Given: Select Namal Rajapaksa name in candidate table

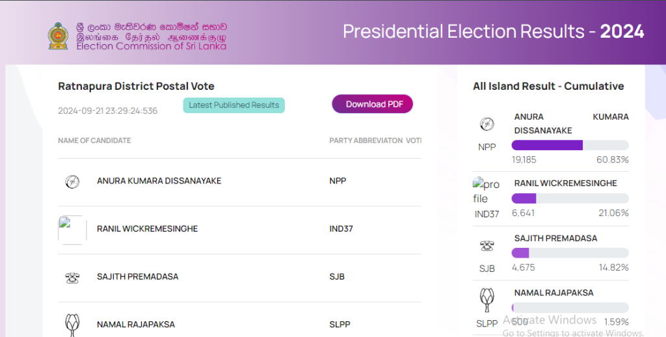Looking at the screenshot, I should (135, 324).
